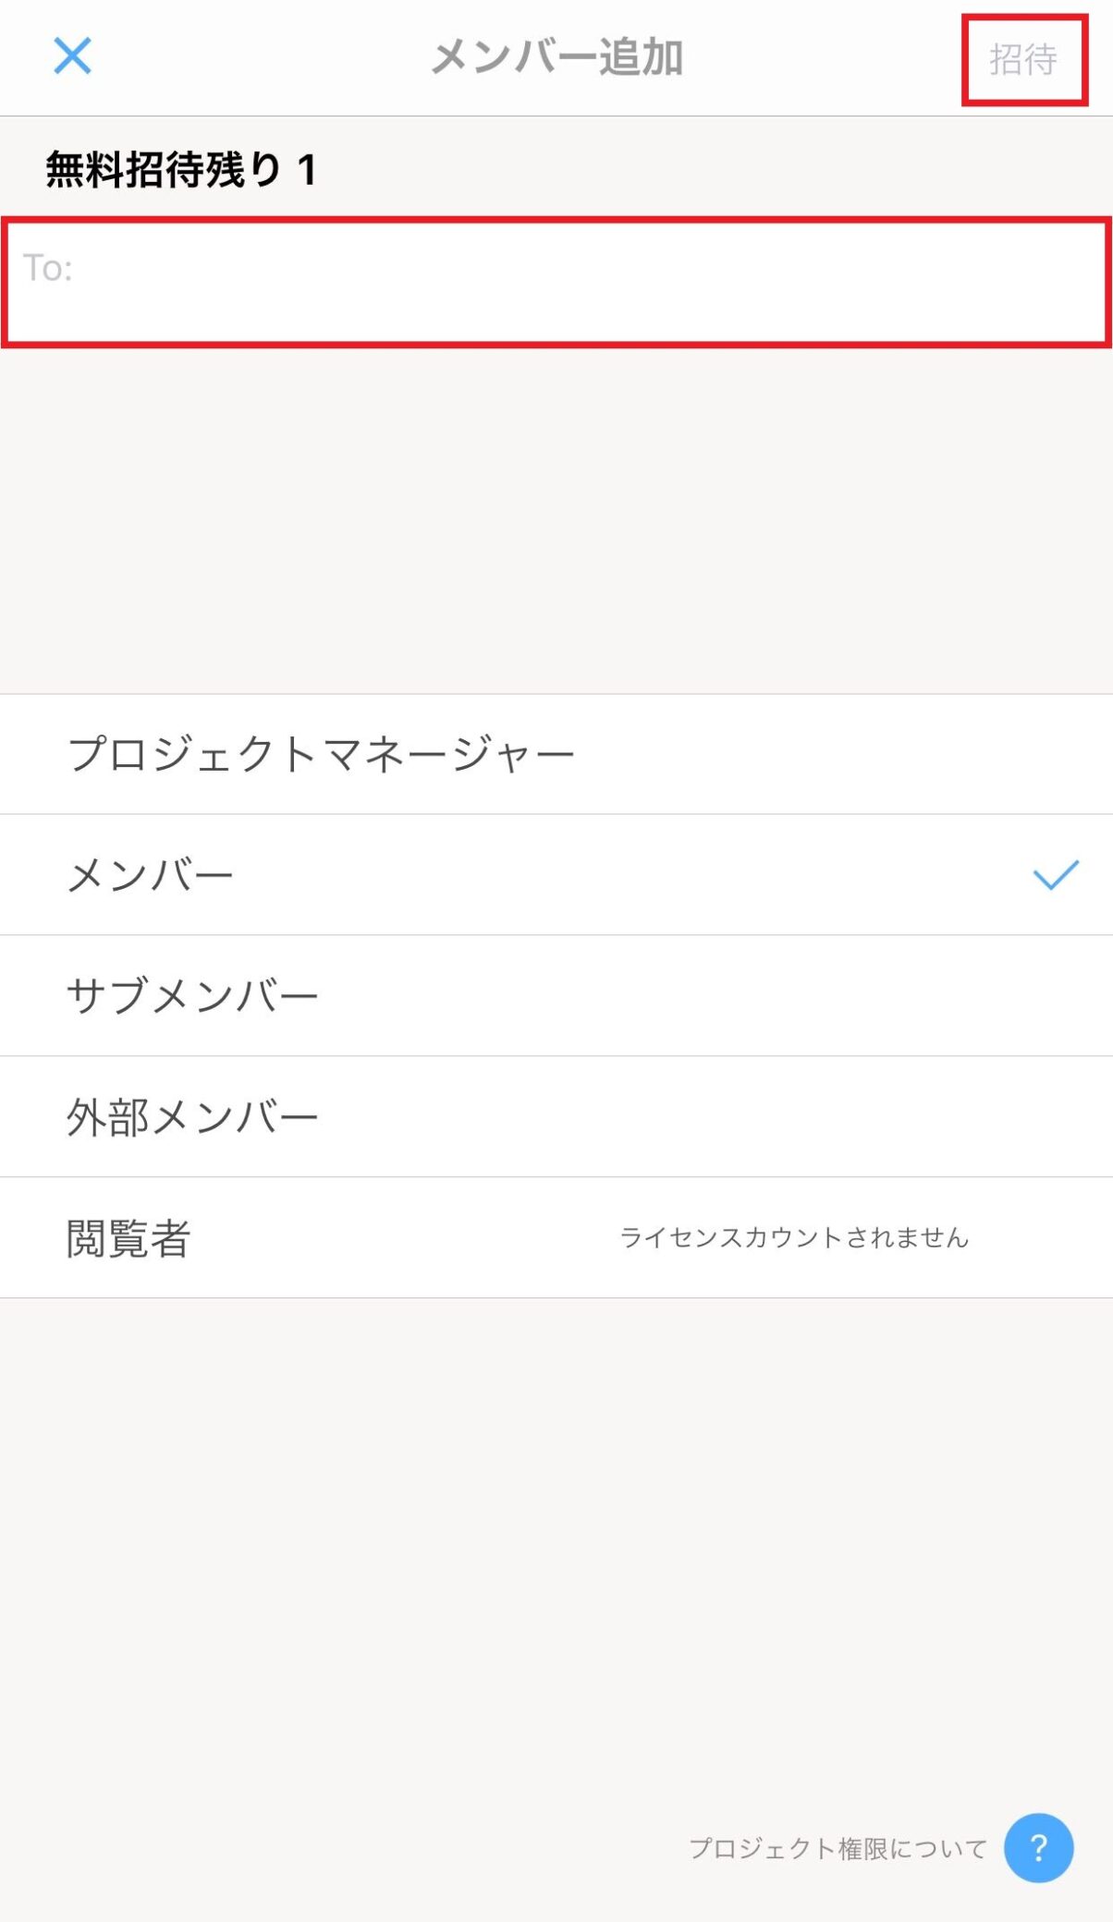Tap the 招待 button in the header
The width and height of the screenshot is (1113, 1922).
1024,60
